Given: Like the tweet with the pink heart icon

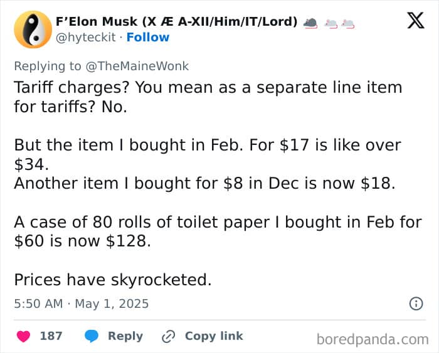Looking at the screenshot, I should pos(24,336).
